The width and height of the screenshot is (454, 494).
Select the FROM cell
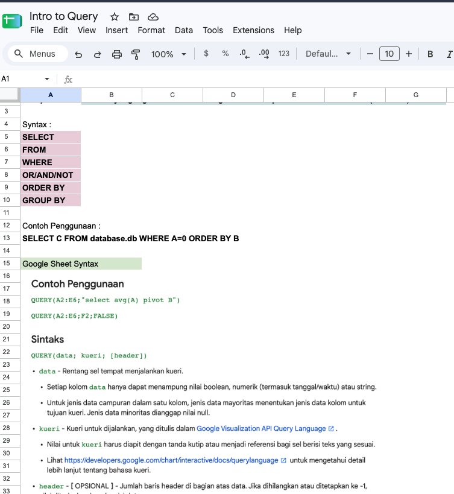click(x=51, y=150)
